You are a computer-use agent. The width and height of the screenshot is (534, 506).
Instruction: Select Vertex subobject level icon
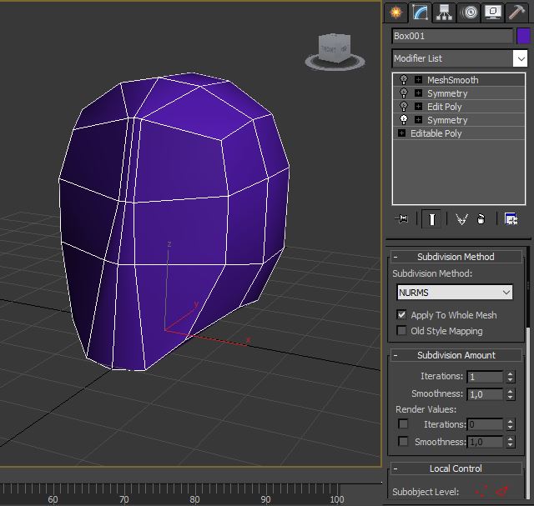481,492
